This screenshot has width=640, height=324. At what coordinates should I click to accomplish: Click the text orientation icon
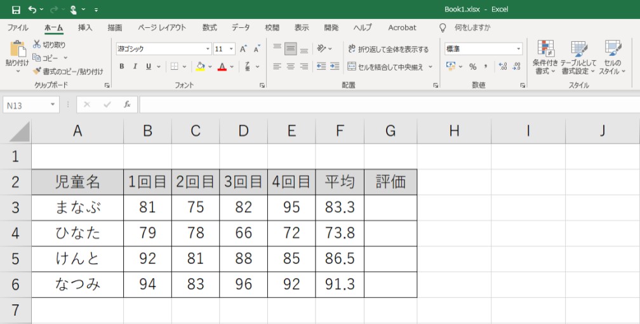click(x=322, y=49)
